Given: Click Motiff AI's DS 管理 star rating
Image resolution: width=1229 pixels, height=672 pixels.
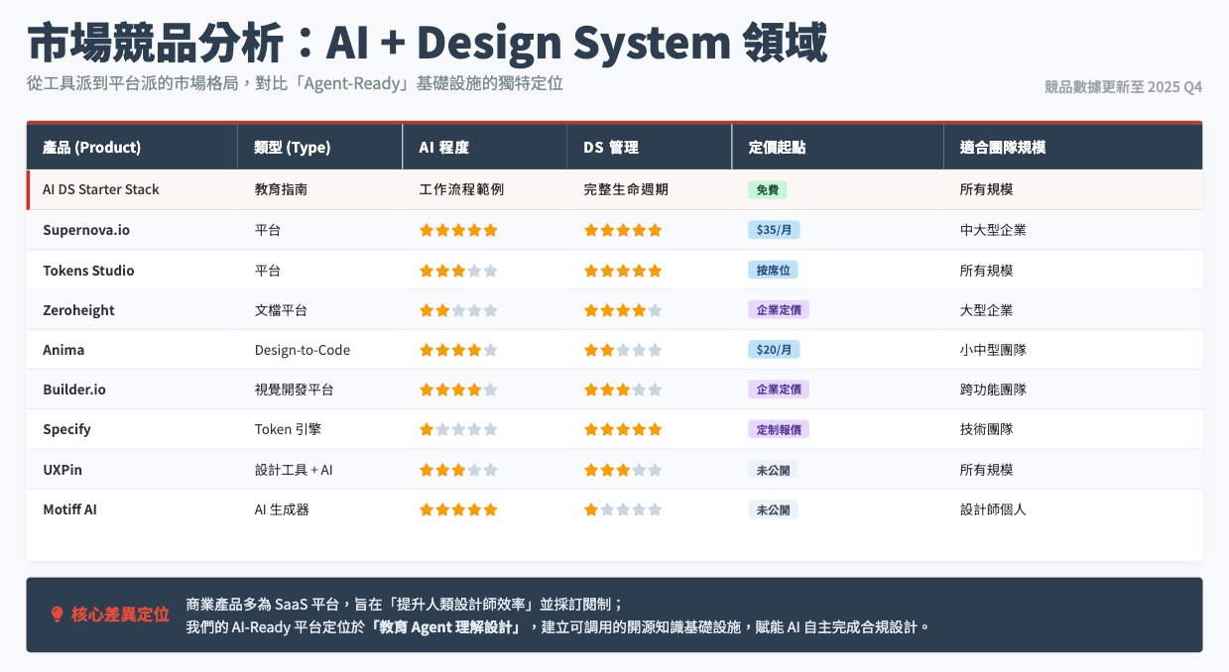Looking at the screenshot, I should pyautogui.click(x=623, y=509).
